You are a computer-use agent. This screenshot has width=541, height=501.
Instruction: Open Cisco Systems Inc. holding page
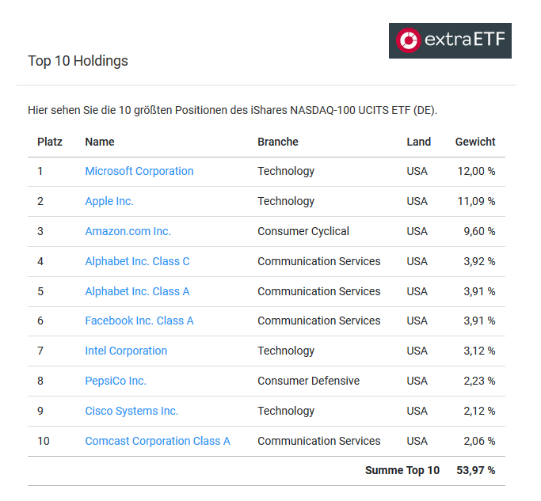131,411
